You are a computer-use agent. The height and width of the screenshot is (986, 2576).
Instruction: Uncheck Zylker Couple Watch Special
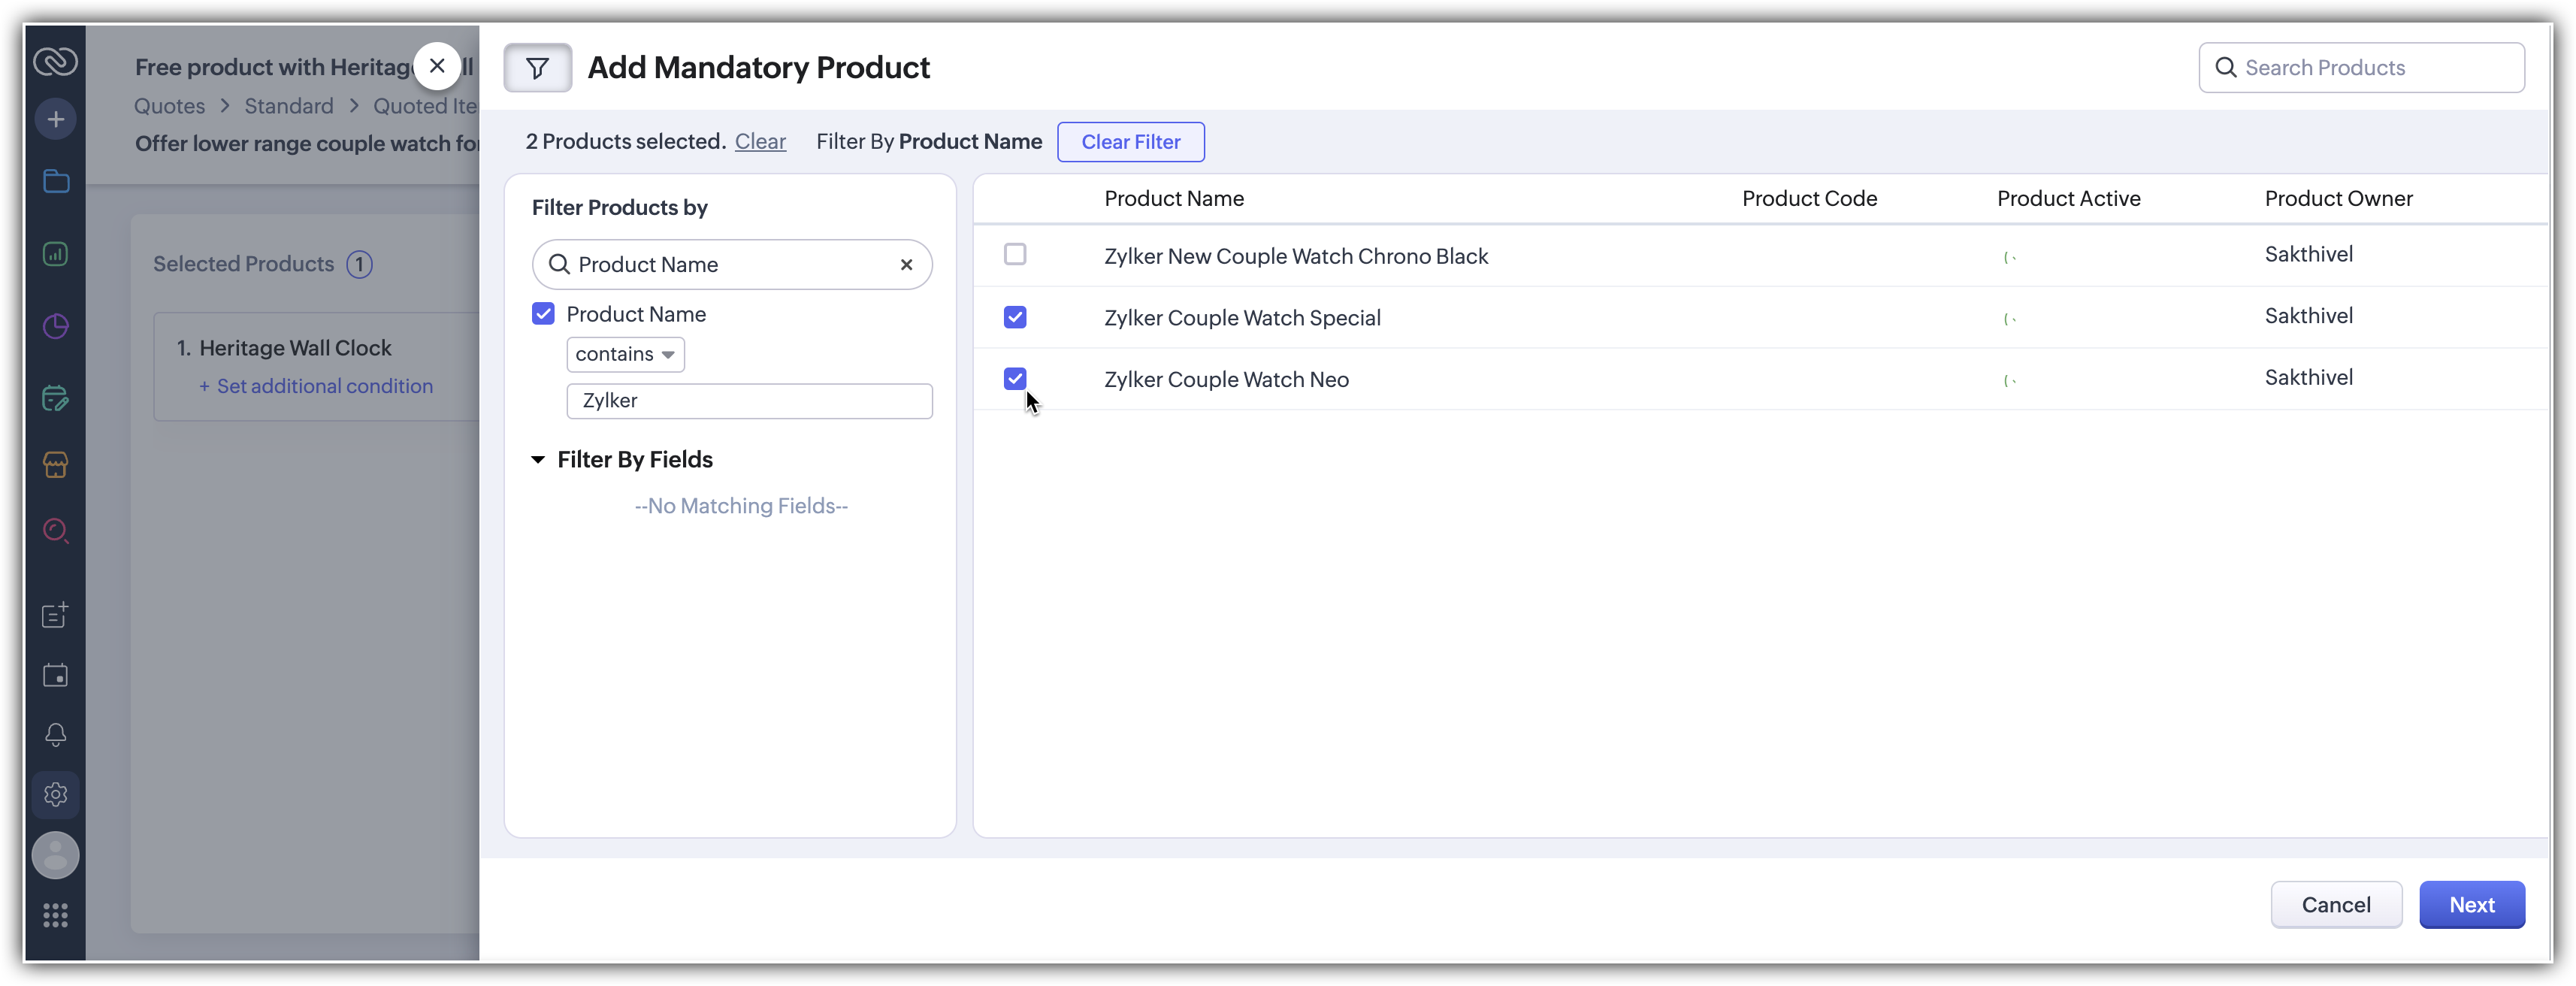point(1015,318)
